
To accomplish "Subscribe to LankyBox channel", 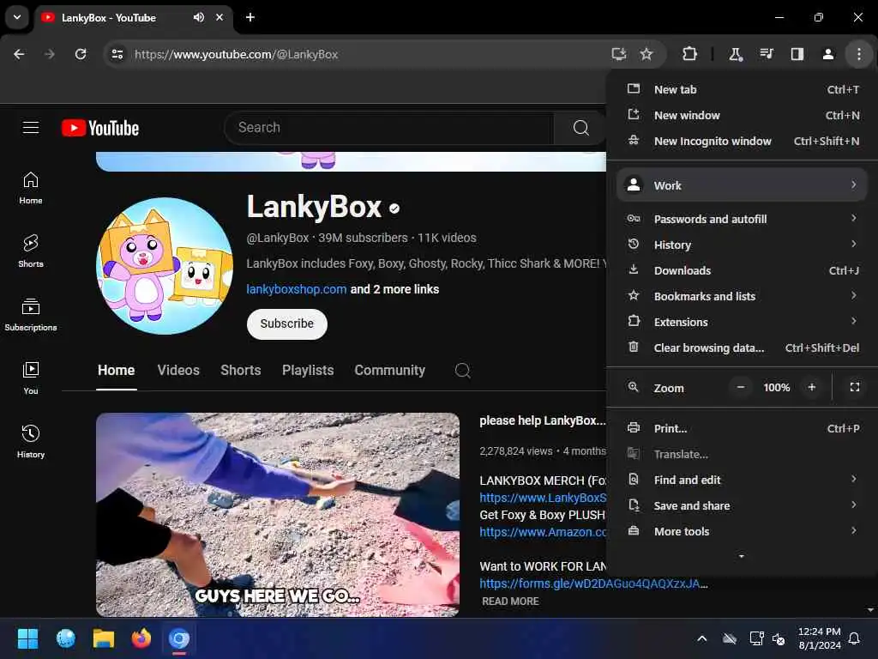I will point(286,323).
